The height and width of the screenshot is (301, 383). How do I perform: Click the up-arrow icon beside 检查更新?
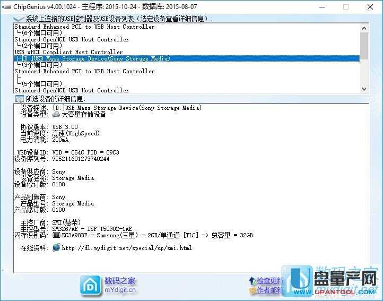[251, 280]
